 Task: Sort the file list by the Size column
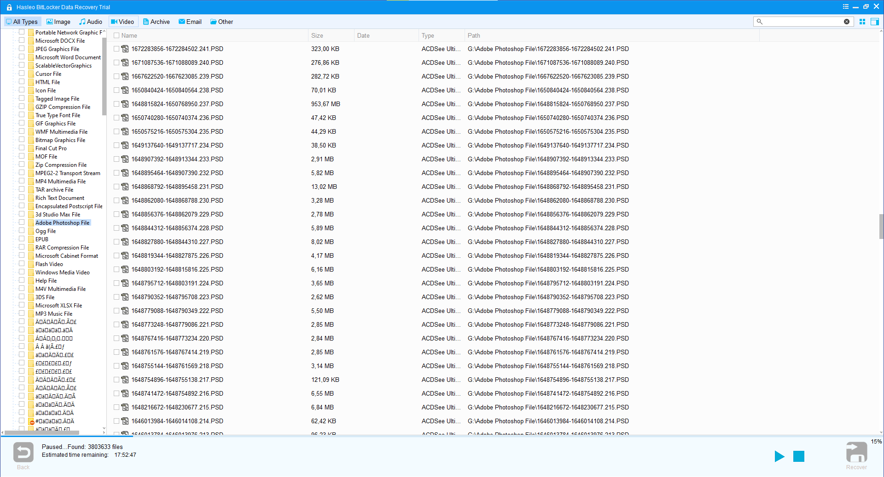click(x=331, y=35)
